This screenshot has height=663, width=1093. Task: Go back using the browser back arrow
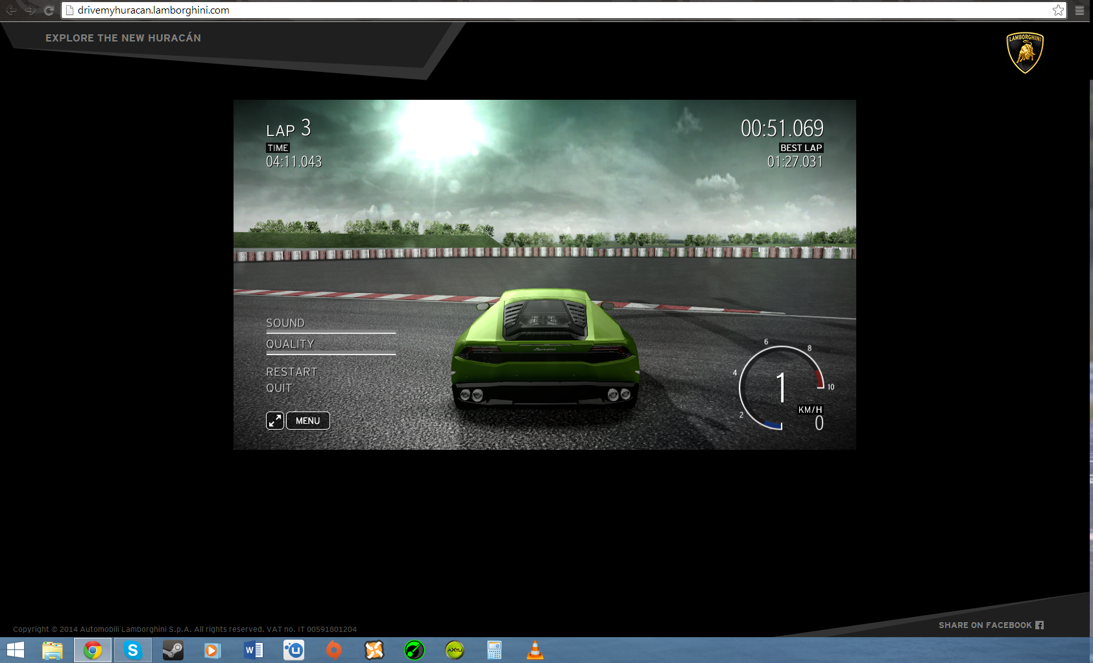click(x=11, y=10)
